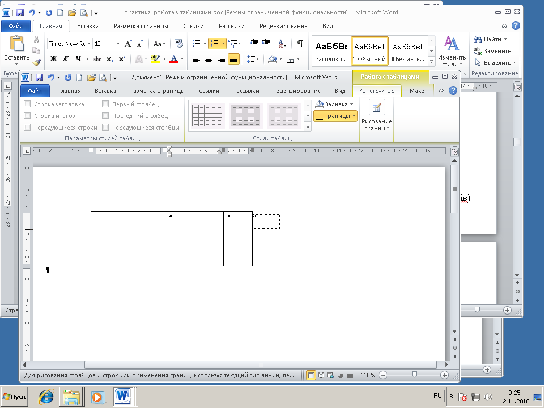Select first table style thumbnail
This screenshot has width=544, height=408.
207,115
